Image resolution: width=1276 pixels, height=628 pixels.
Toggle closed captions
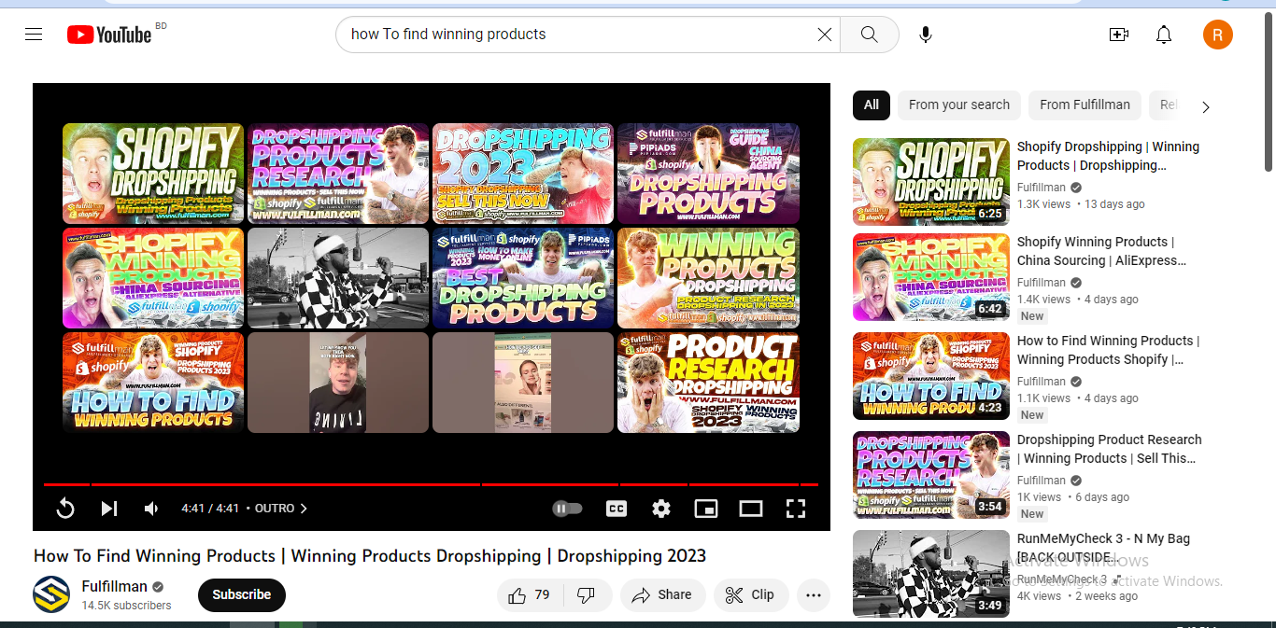pos(617,509)
